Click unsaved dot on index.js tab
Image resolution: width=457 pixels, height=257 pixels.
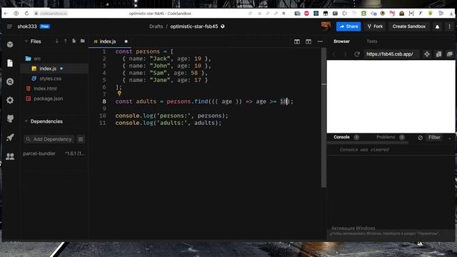pos(126,41)
